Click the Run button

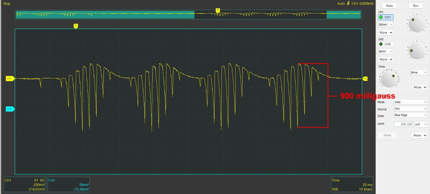point(416,6)
